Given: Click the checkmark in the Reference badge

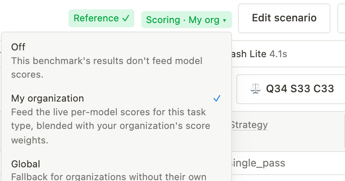Looking at the screenshot, I should click(126, 18).
